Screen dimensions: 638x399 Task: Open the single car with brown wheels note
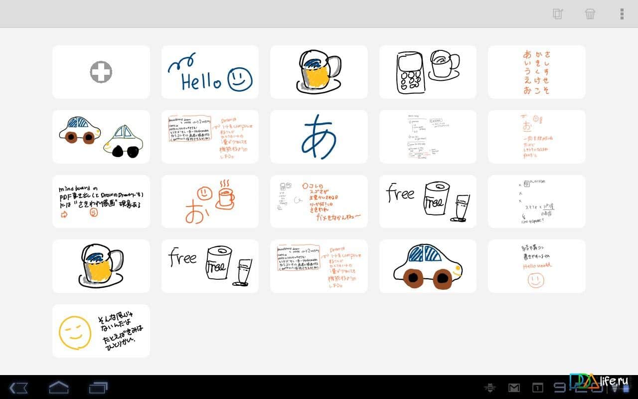point(427,266)
